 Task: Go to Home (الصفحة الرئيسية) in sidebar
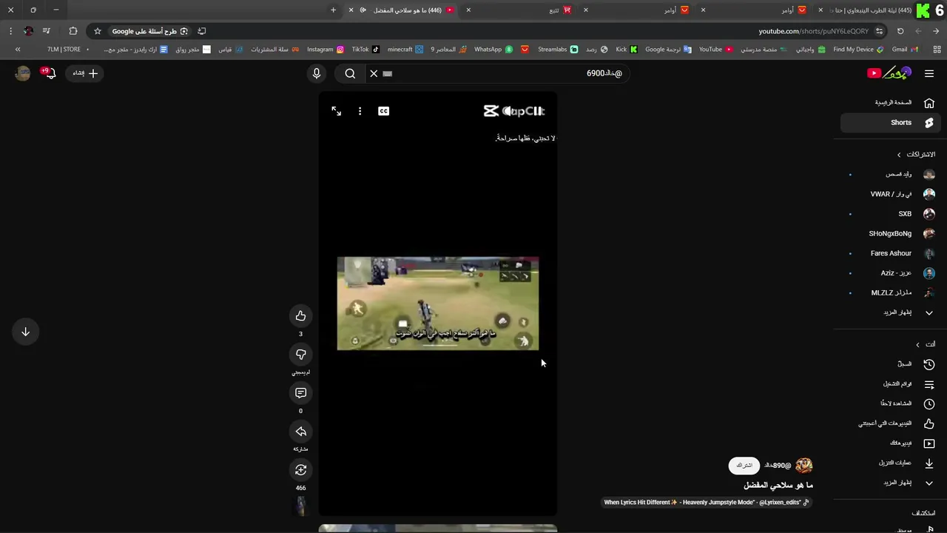(890, 103)
